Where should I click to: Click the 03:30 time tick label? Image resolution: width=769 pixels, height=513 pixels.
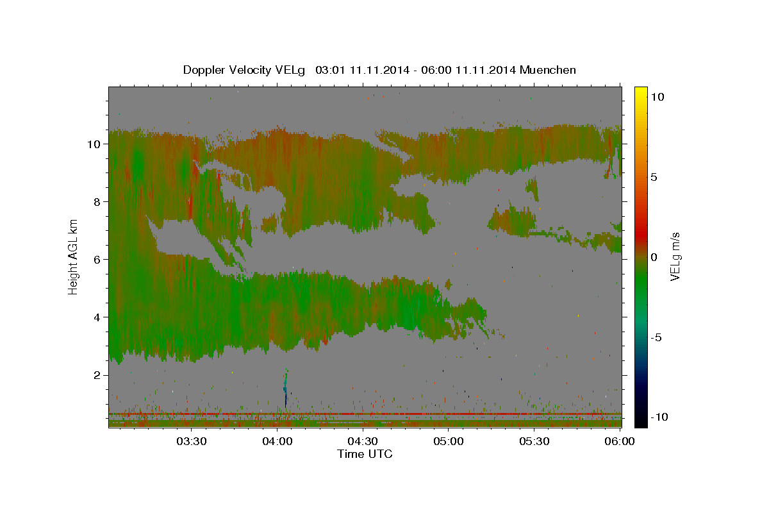192,442
